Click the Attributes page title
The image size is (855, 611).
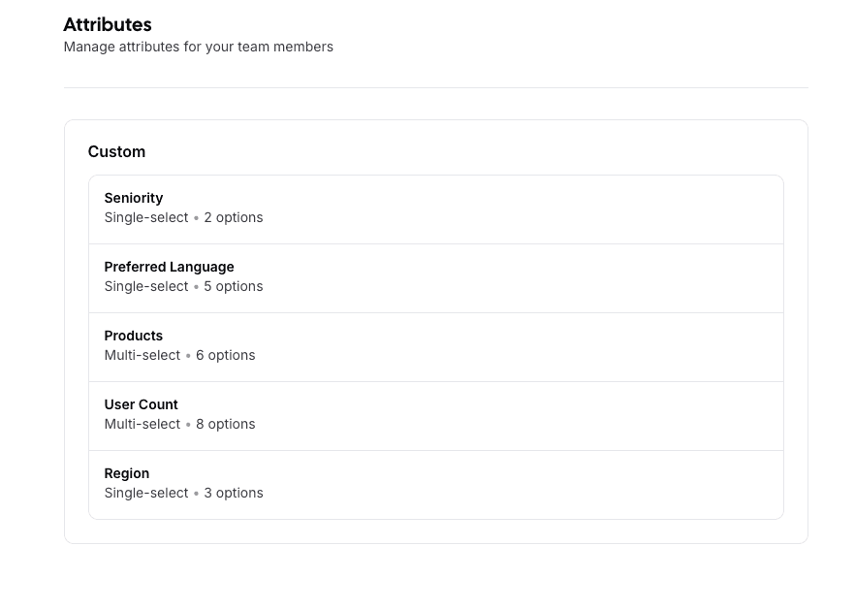(x=108, y=24)
